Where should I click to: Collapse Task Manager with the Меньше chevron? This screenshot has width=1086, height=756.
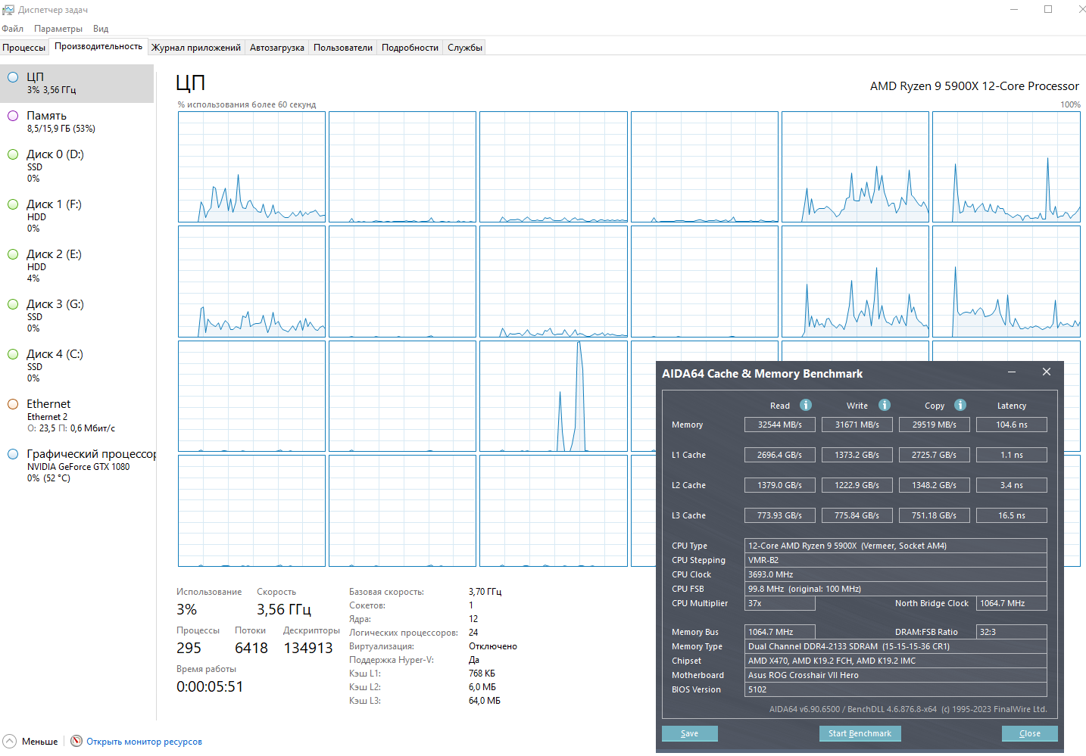9,741
